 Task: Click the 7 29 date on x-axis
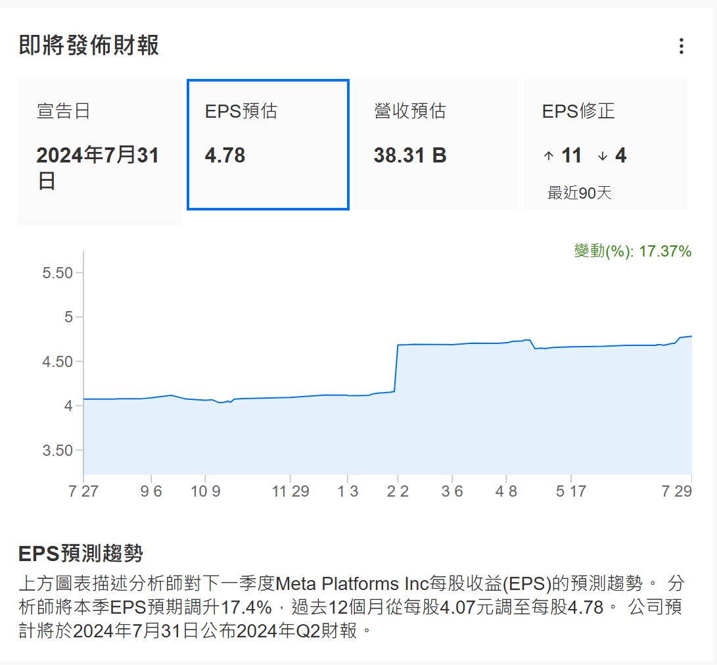pos(678,492)
